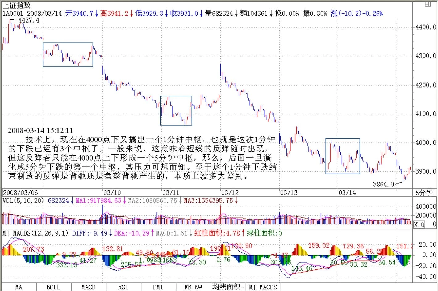Select the FB_NW indicator tab

coord(193,287)
